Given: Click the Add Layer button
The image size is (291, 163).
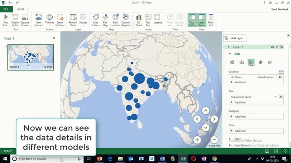Looking at the screenshot, I should pos(235,38).
